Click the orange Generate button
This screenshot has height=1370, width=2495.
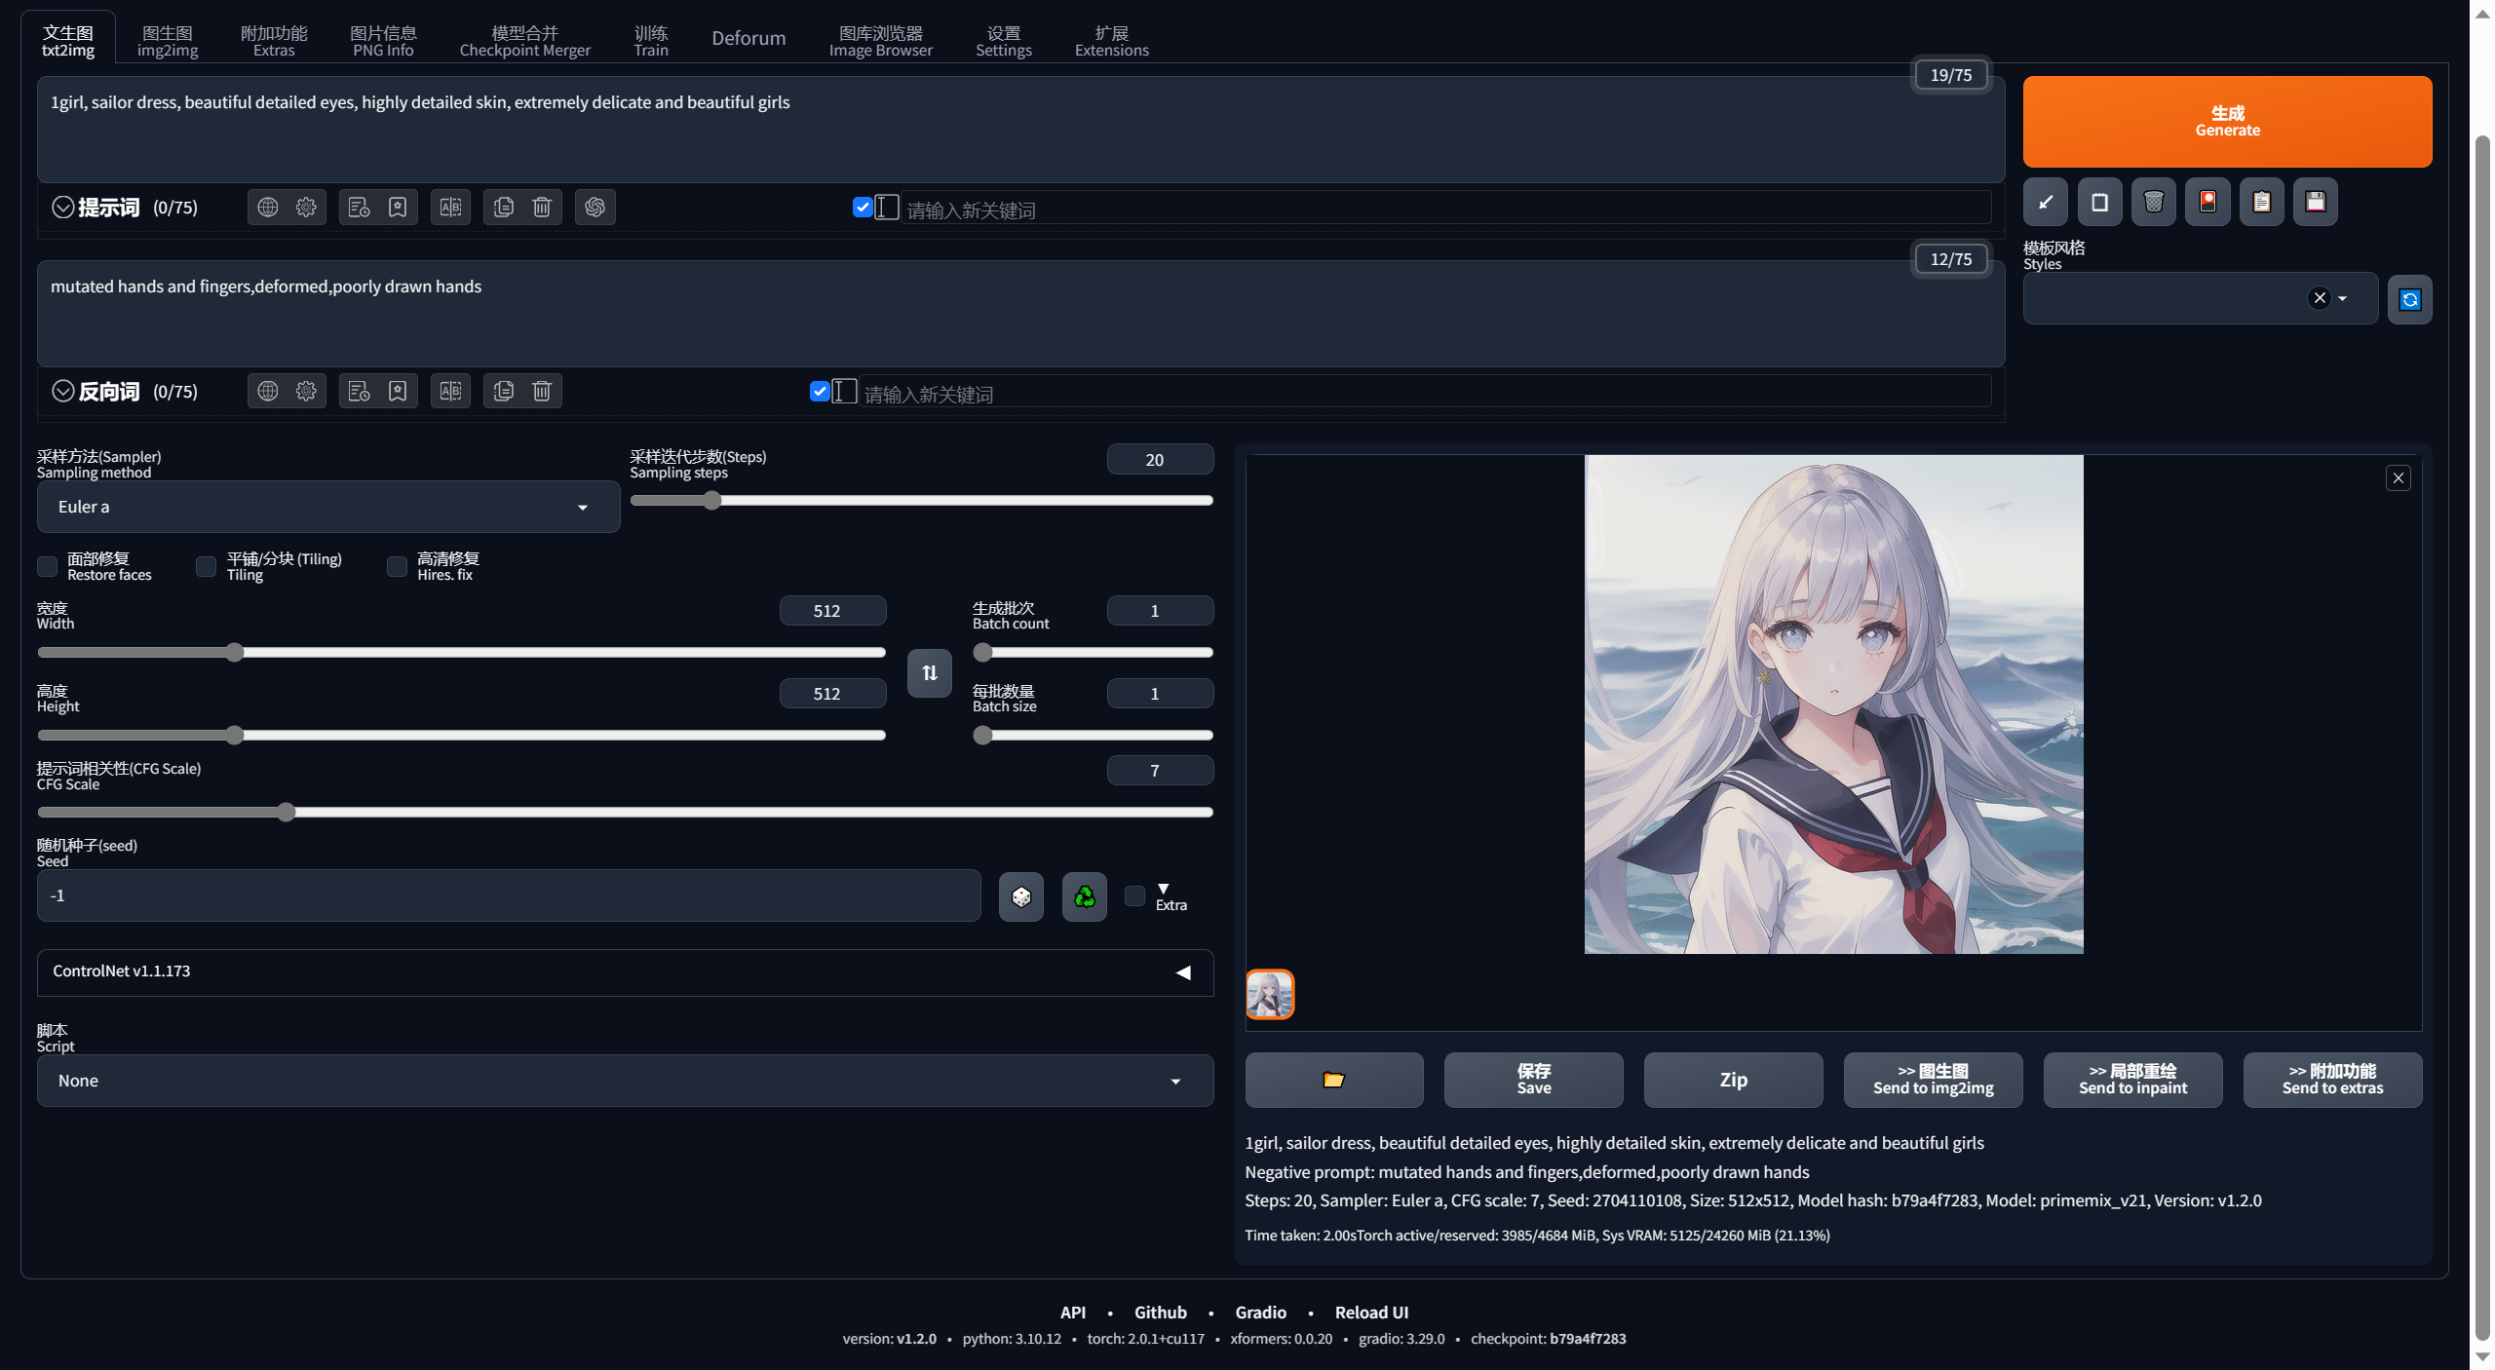[2227, 122]
